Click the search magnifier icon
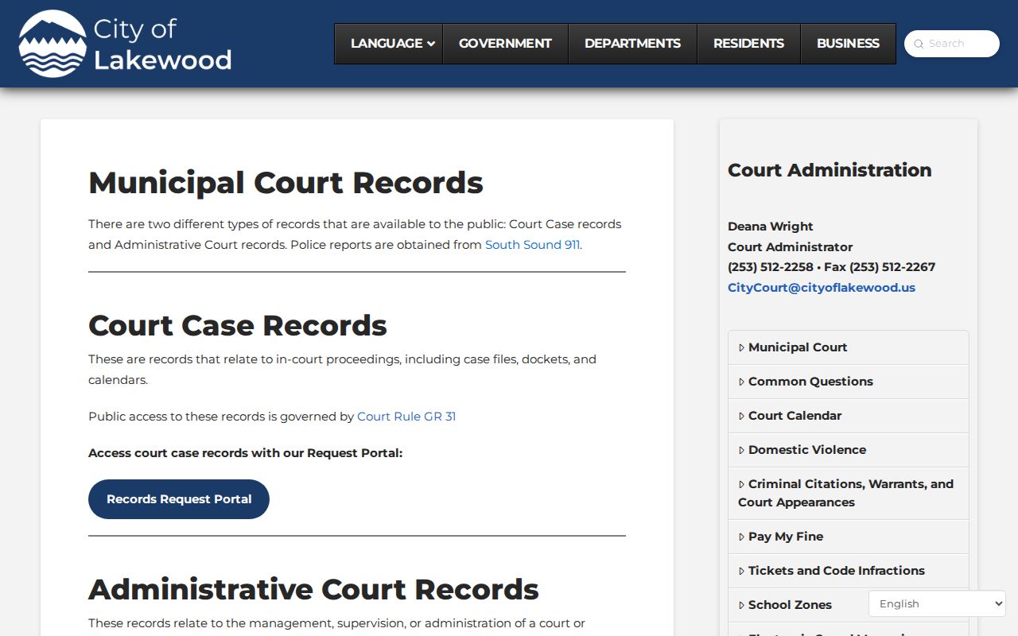Image resolution: width=1018 pixels, height=636 pixels. 919,44
